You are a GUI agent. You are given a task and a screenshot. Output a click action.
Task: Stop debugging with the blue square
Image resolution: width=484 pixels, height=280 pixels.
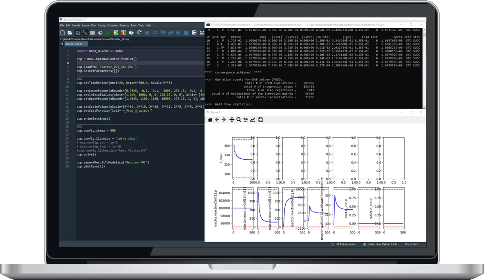(186, 33)
